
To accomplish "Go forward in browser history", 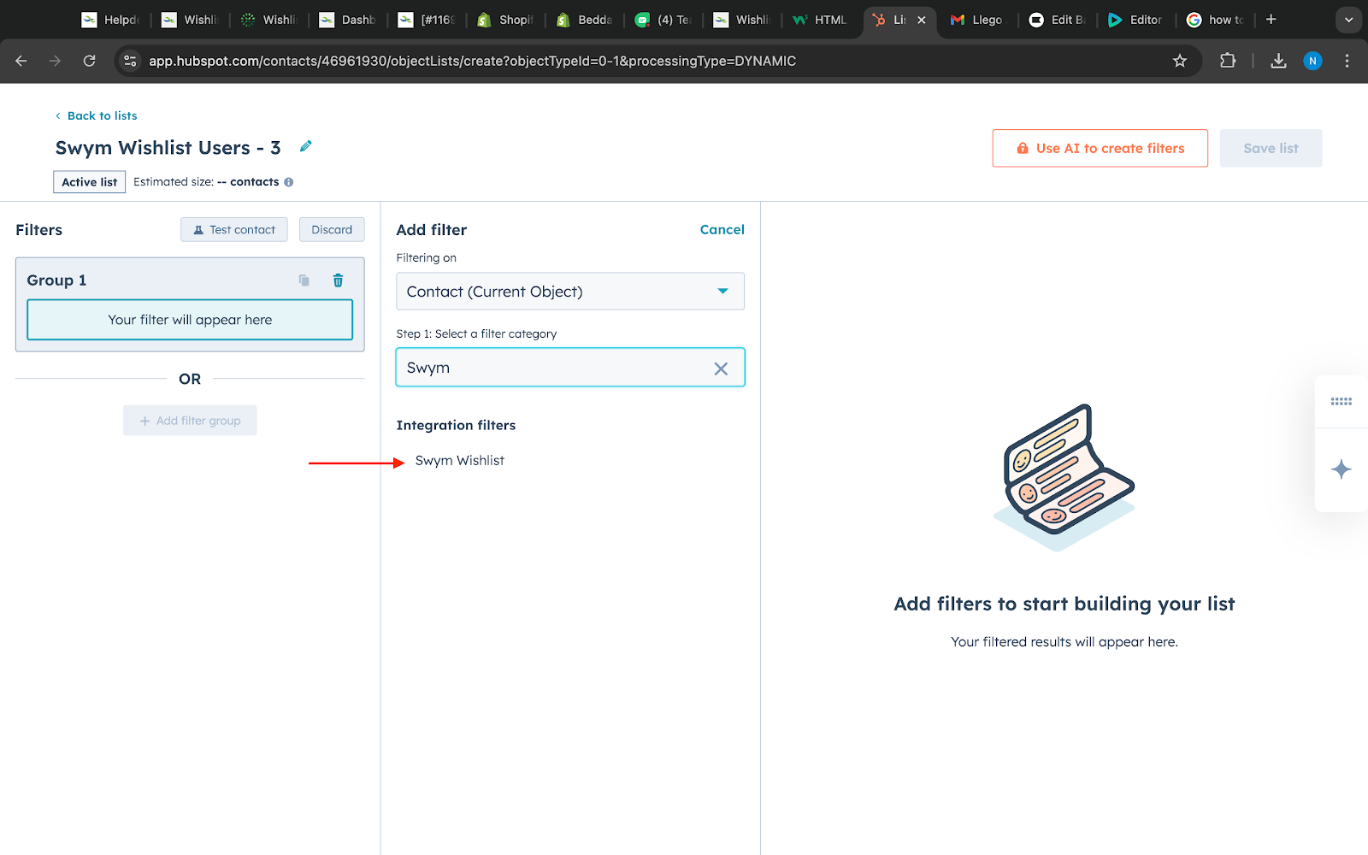I will 55,61.
